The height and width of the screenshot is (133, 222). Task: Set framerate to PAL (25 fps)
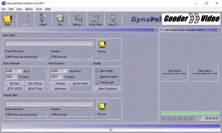pyautogui.click(x=35, y=84)
